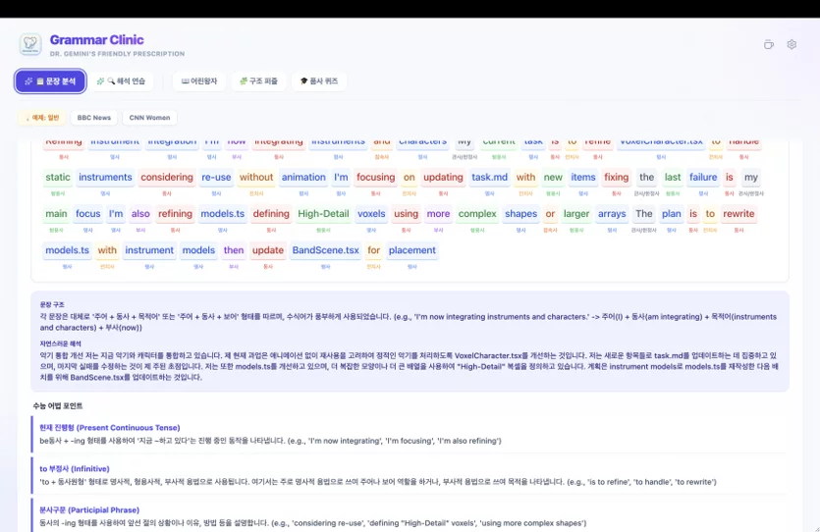Screen dimensions: 820x532
Task: Select the 'update' word chip
Action: pyautogui.click(x=268, y=250)
